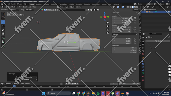Open Drag Select Box dropdown
171x96 pixels.
click(30, 10)
